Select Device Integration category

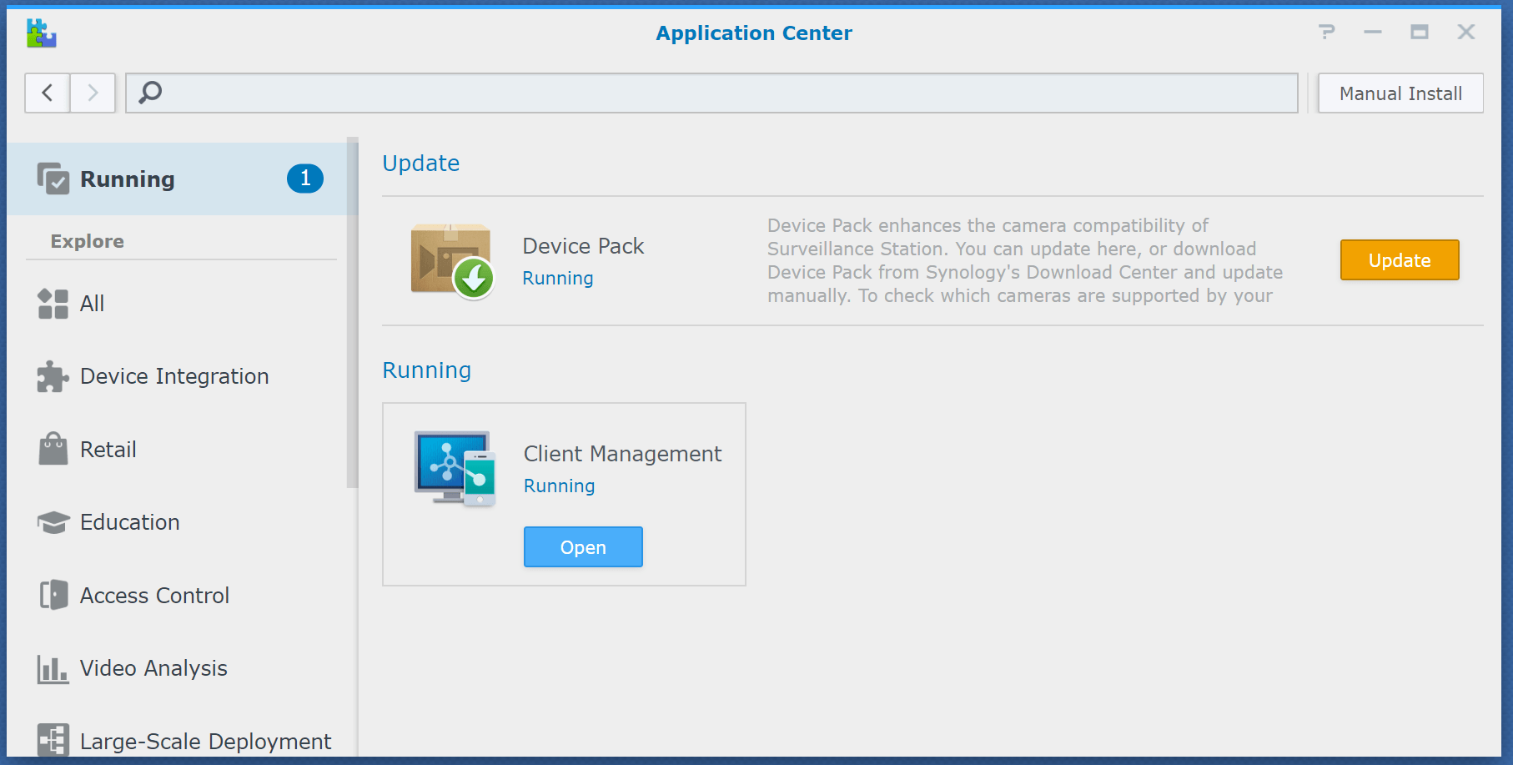pos(173,377)
